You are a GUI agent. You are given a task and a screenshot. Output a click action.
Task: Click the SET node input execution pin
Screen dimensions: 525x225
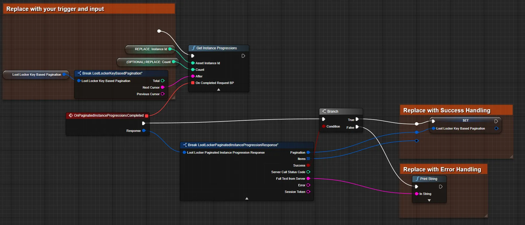433,121
